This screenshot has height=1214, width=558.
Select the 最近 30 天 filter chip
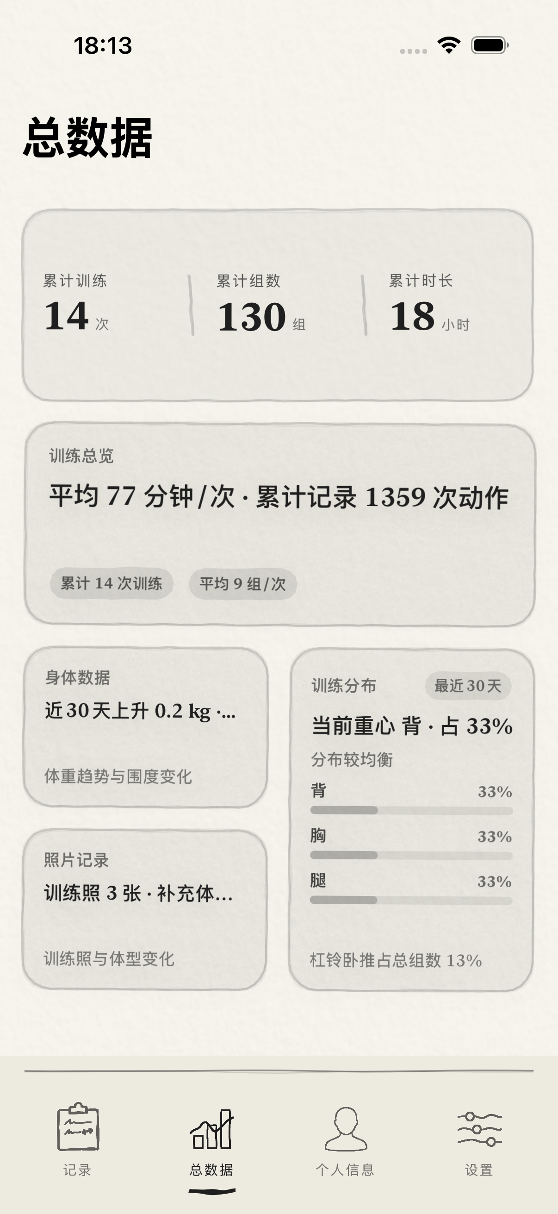click(x=469, y=686)
